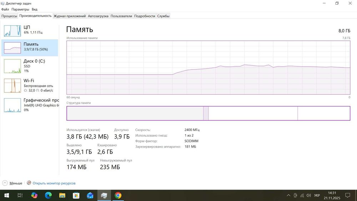
Task: Switch the УКР input language
Action: [317, 195]
